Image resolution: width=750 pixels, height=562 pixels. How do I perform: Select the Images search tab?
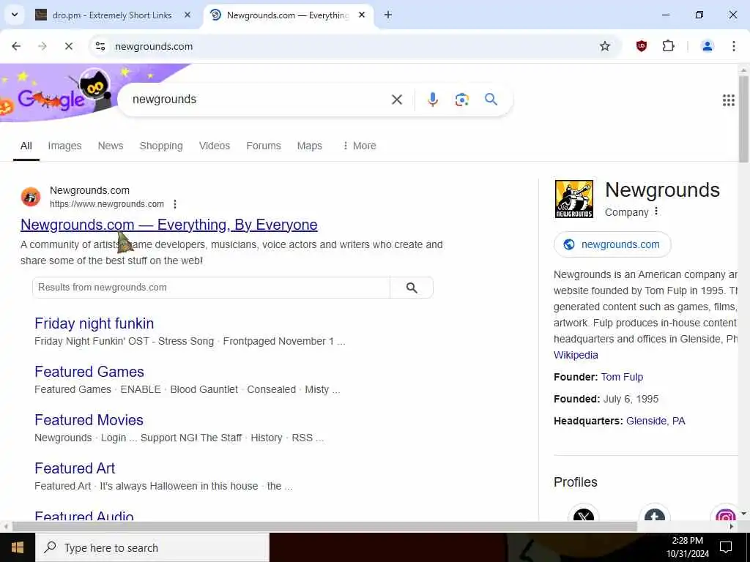click(x=64, y=146)
